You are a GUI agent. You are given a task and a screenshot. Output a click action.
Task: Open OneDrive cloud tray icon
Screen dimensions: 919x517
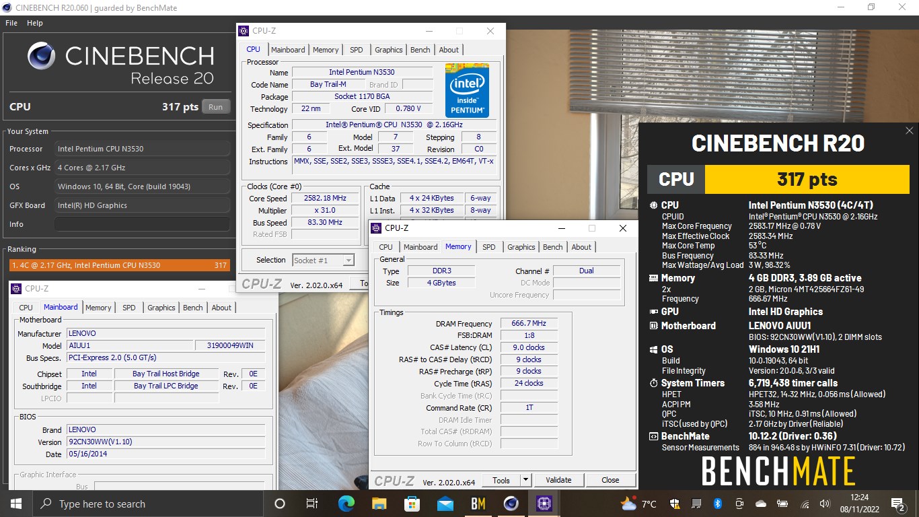[x=761, y=504]
